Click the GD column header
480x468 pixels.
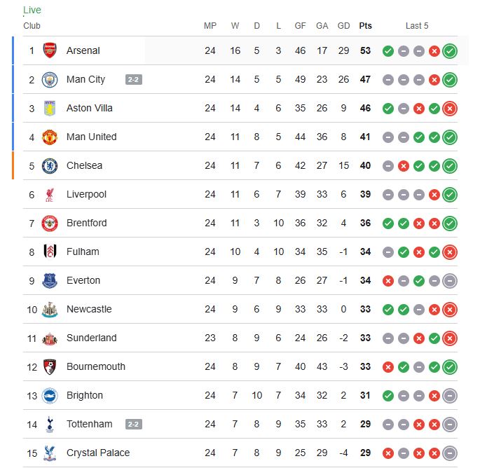pyautogui.click(x=343, y=26)
